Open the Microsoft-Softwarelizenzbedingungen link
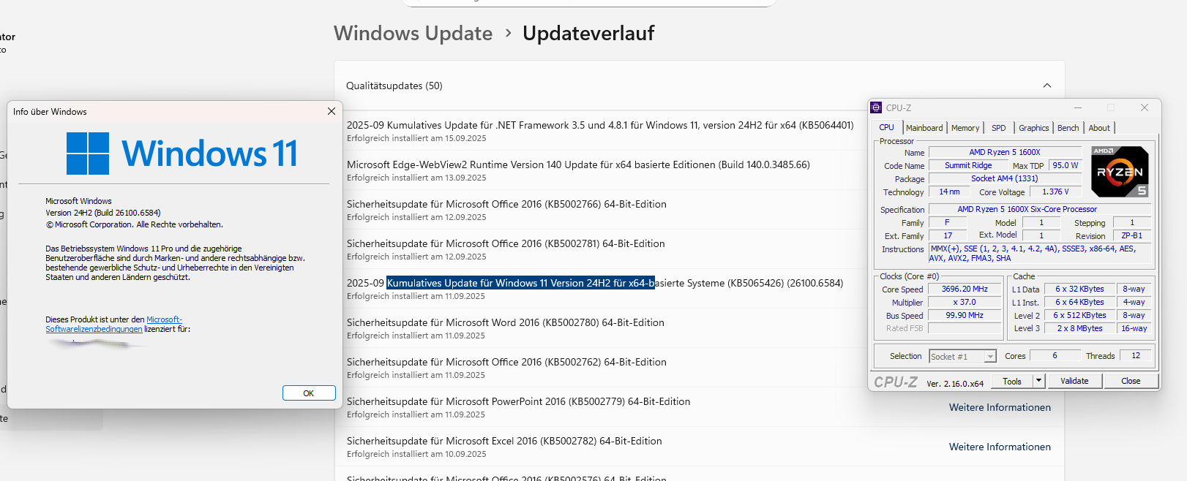Screen dimensions: 1187x481 pos(113,325)
